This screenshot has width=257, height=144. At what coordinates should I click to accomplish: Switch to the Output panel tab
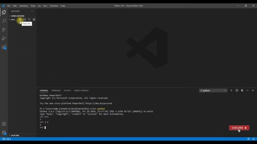(67, 91)
